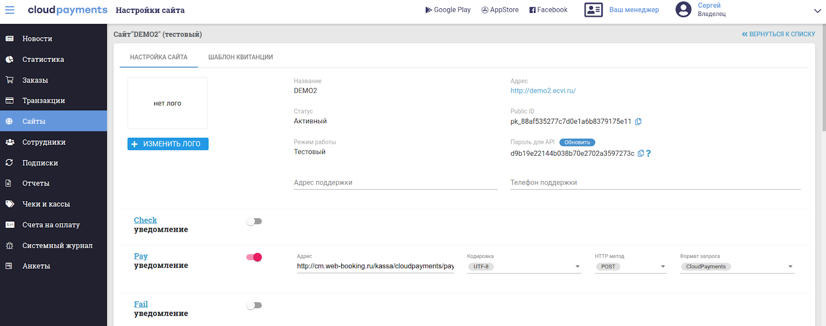826x326 pixels.
Task: Switch to the Шаблон квитанции tab
Action: point(241,57)
